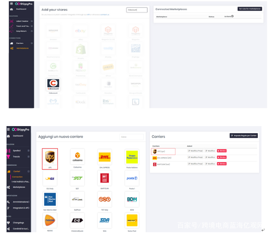Screen dimensions: 268x233
Task: Open Dashboard in the top sidebar
Action: point(21,9)
